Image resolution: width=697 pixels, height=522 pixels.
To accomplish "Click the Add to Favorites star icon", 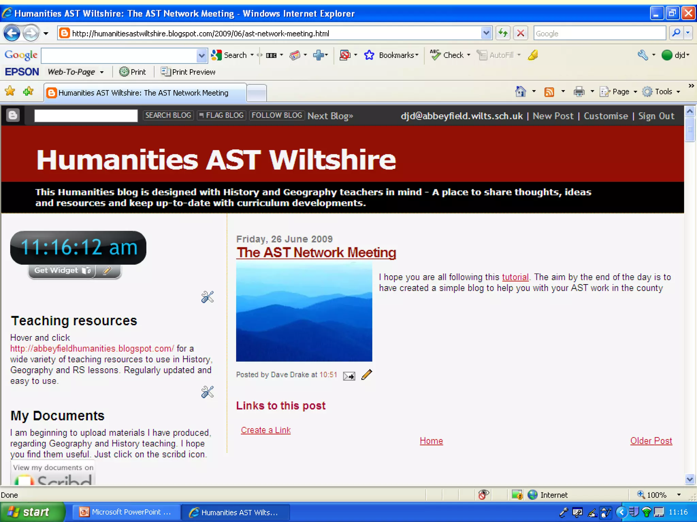I will point(28,91).
